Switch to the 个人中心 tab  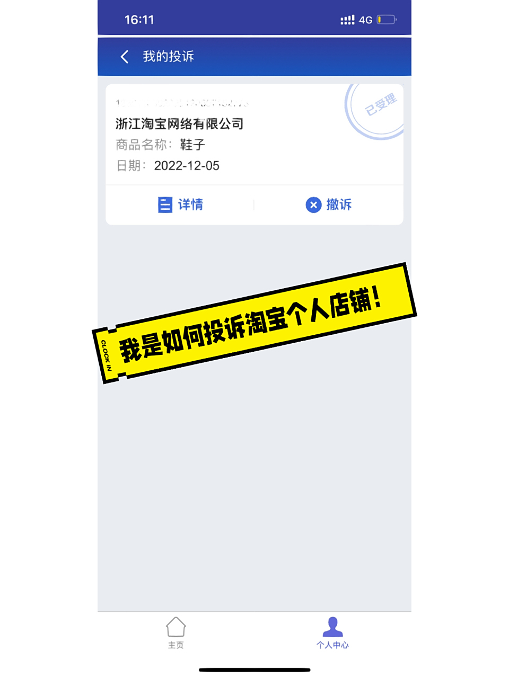coord(332,633)
